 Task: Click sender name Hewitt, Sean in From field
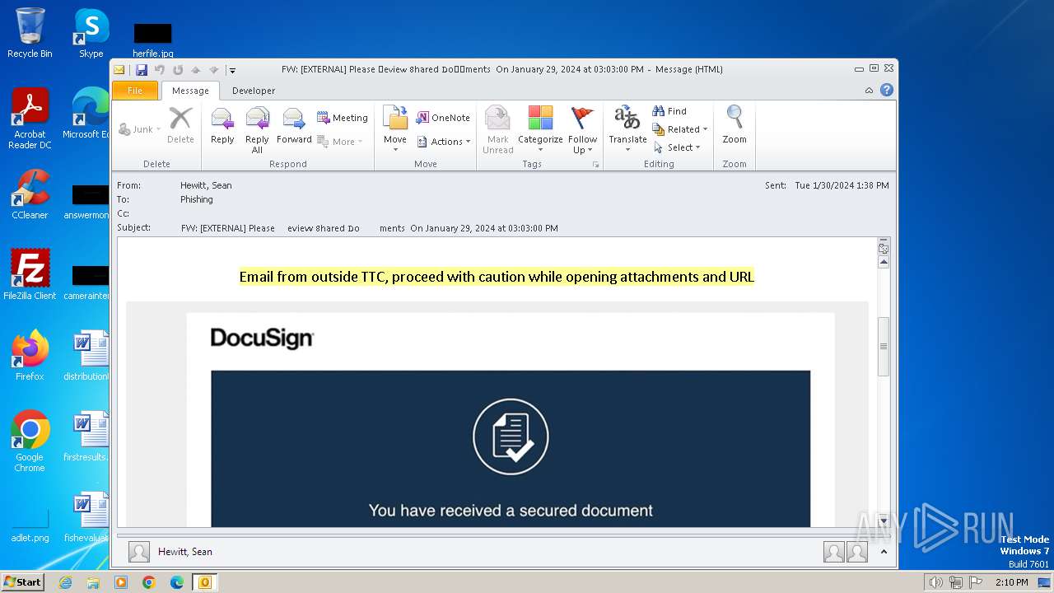206,185
